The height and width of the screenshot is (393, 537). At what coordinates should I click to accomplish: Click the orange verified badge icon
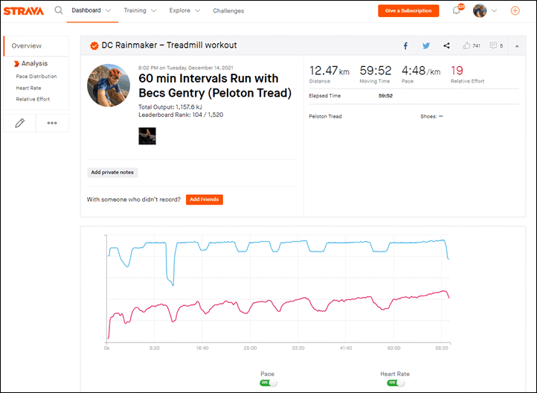[x=94, y=45]
